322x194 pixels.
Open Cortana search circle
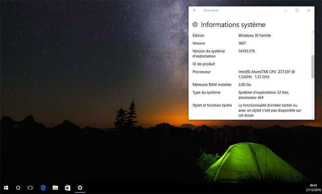18,188
